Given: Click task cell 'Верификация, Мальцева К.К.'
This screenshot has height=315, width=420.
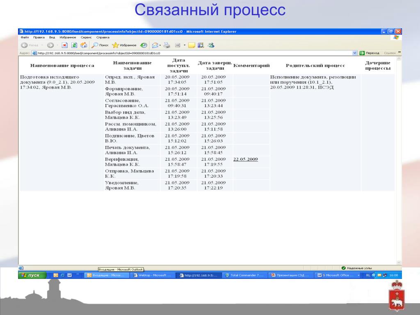Looking at the screenshot, I should (132, 162).
